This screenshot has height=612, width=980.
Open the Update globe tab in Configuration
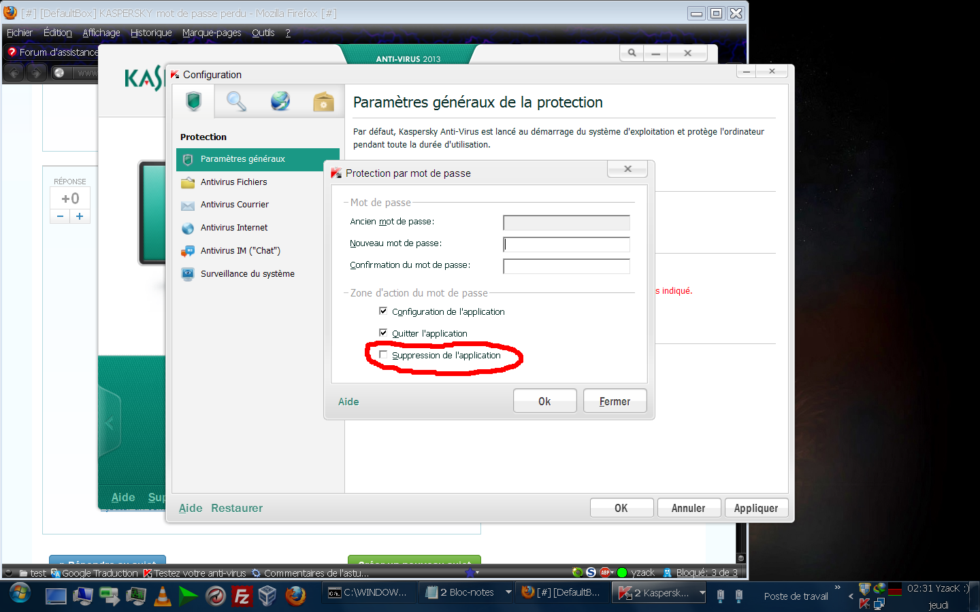coord(280,101)
